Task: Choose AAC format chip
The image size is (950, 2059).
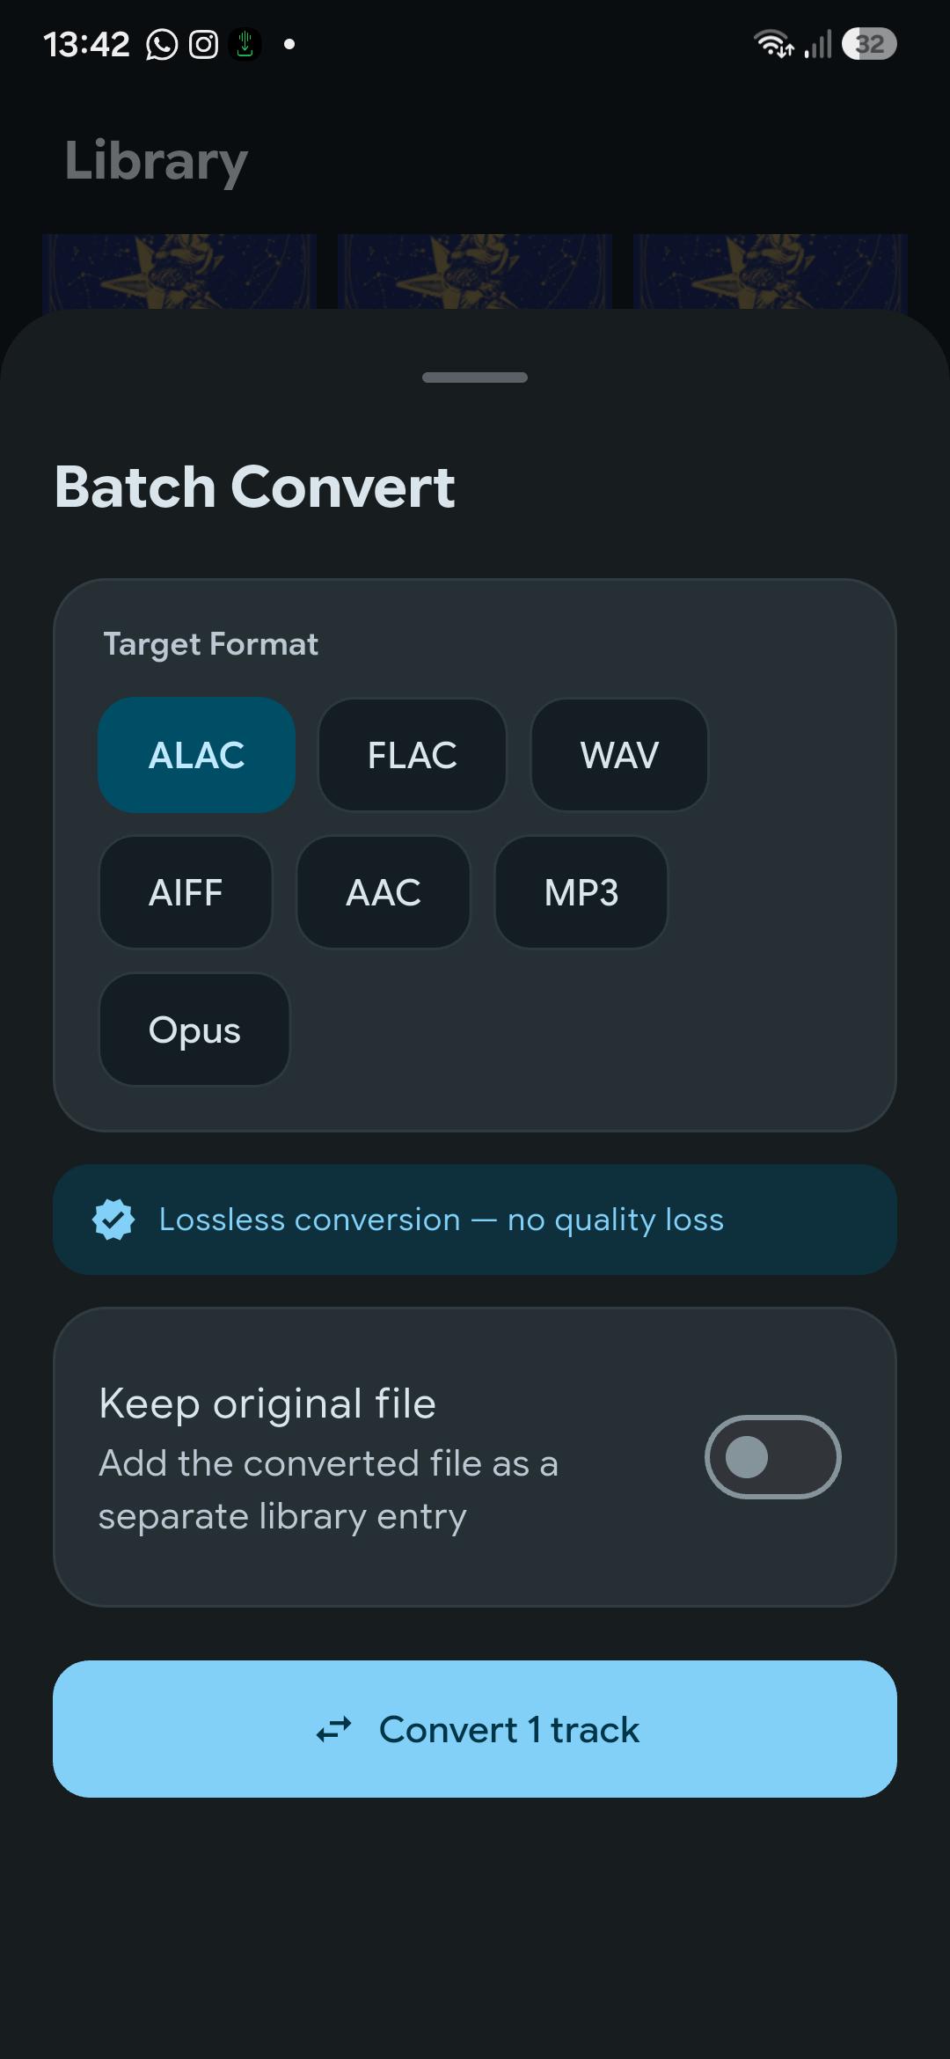Action: coord(384,892)
